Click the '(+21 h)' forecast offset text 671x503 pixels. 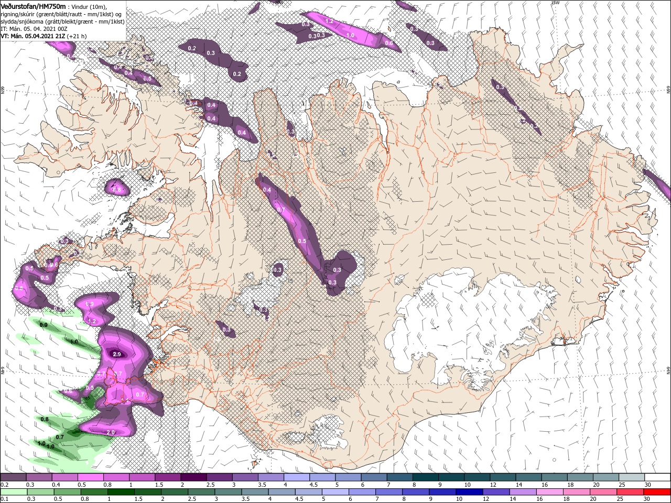point(76,36)
